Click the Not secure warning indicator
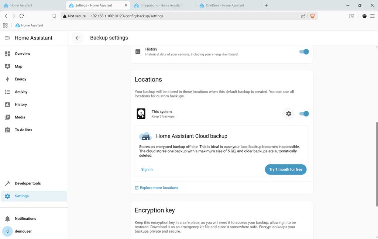 tap(74, 16)
